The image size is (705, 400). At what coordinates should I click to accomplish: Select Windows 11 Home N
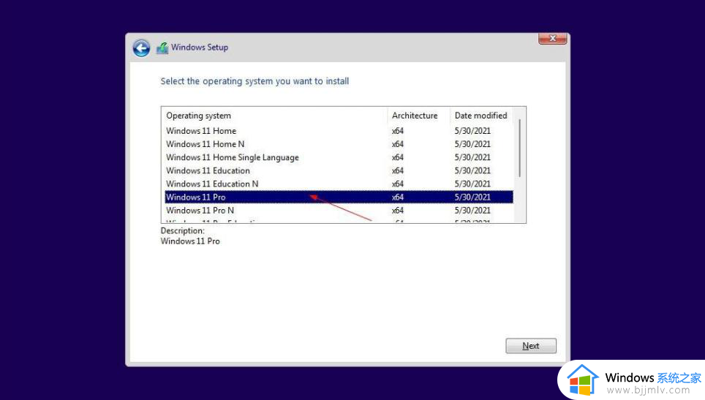pos(339,144)
